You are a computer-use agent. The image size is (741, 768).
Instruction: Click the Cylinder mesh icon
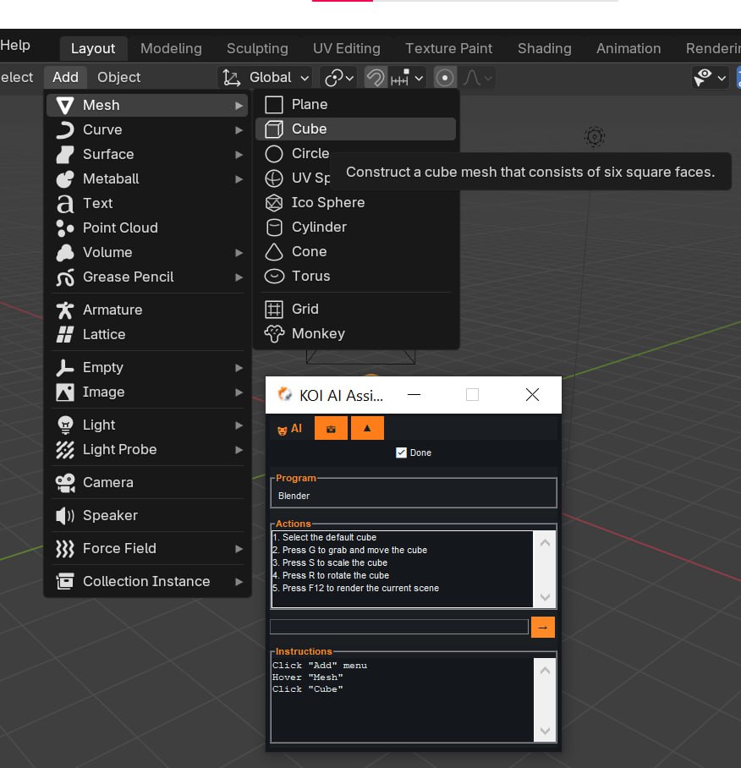point(274,228)
